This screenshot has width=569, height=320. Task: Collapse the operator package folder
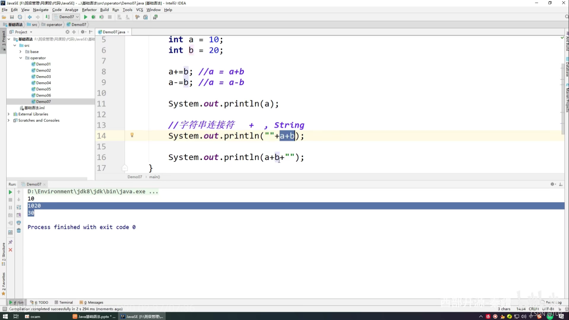click(x=21, y=58)
